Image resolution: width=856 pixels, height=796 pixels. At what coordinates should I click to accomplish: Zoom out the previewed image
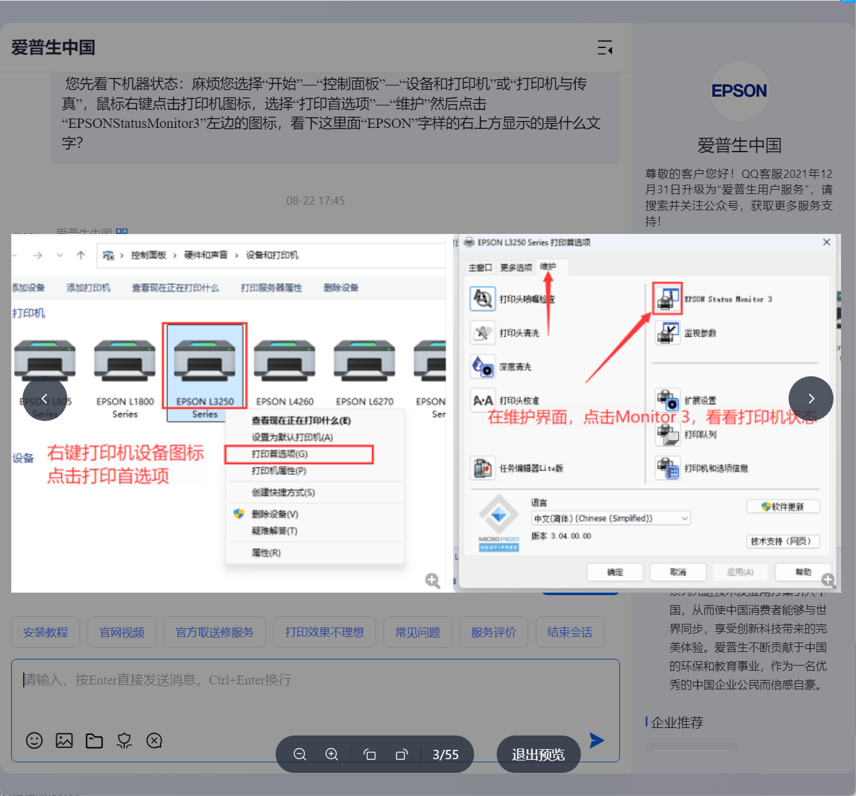click(300, 755)
